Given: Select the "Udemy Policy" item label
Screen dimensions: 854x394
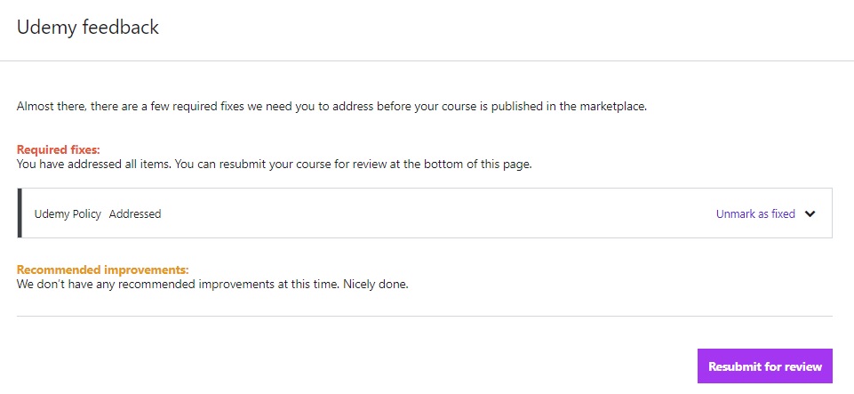Looking at the screenshot, I should 68,213.
